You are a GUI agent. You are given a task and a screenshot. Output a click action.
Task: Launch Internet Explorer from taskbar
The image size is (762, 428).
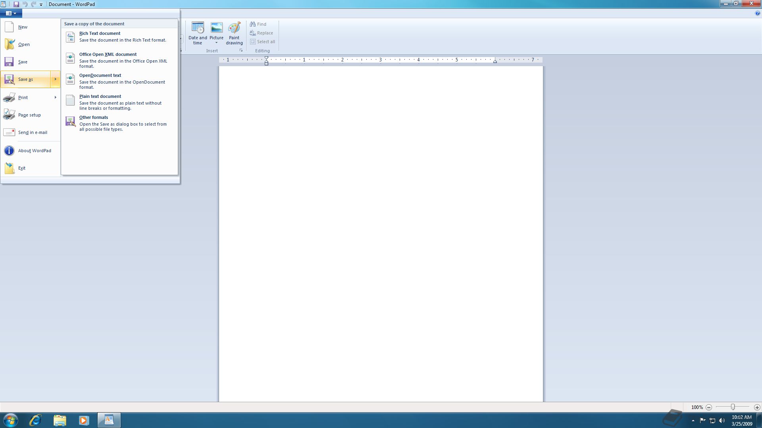click(x=35, y=420)
